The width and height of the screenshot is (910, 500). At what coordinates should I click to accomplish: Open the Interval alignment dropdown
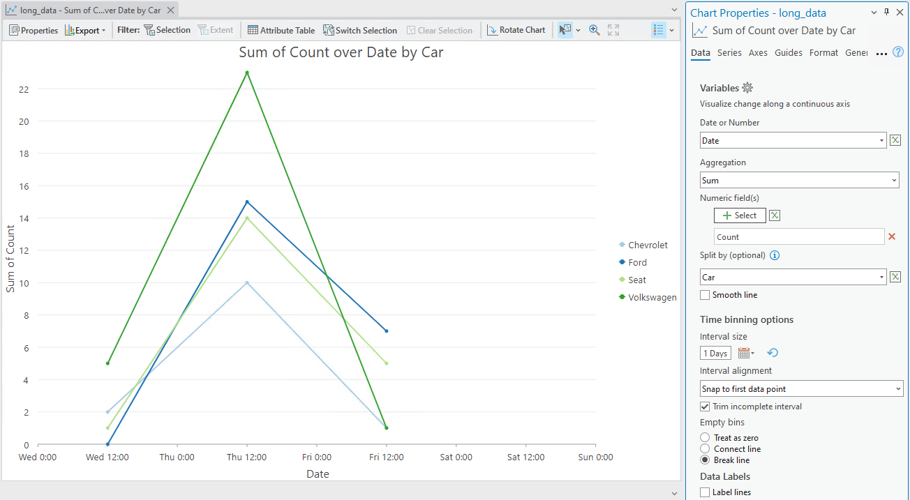[801, 388]
